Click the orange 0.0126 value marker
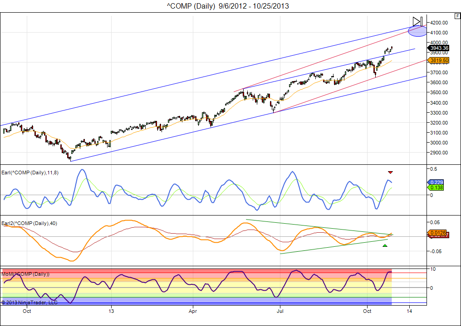This screenshot has height=326, width=461. [x=438, y=233]
